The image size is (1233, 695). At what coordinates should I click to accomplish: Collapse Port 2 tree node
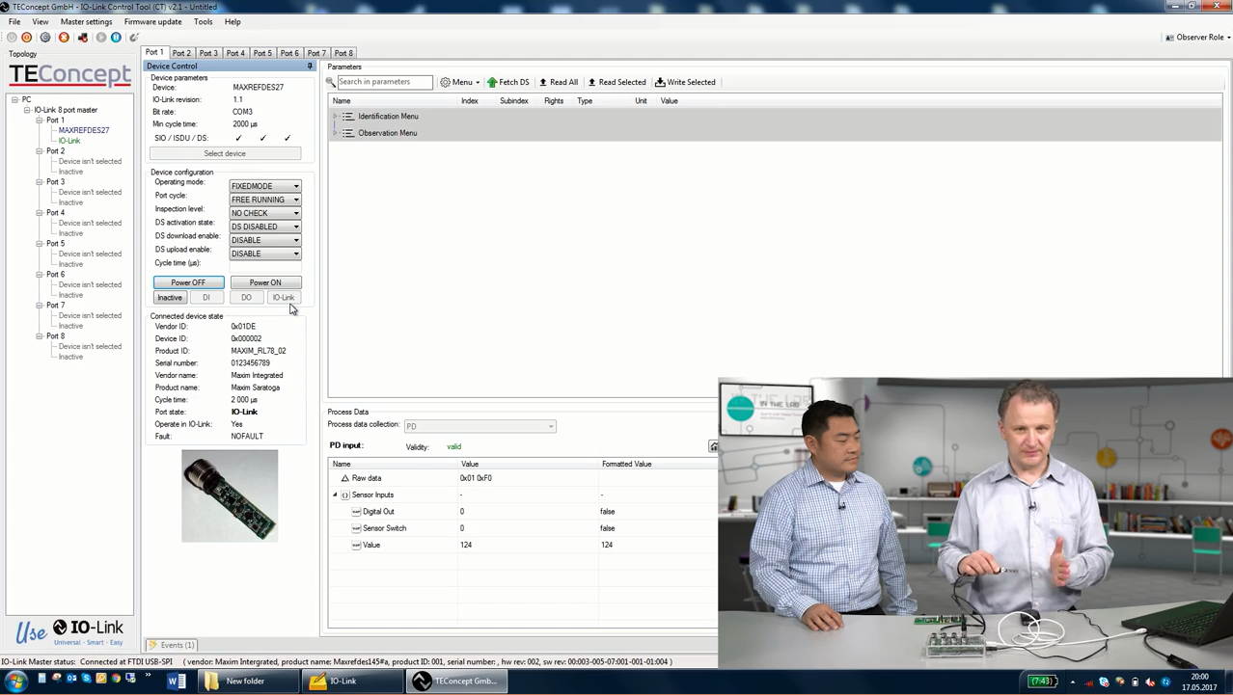pos(40,151)
